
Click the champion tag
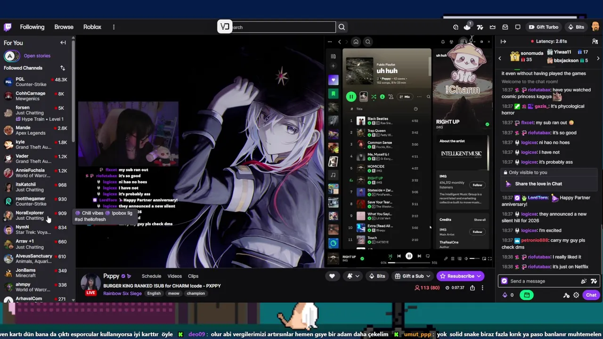click(x=196, y=293)
